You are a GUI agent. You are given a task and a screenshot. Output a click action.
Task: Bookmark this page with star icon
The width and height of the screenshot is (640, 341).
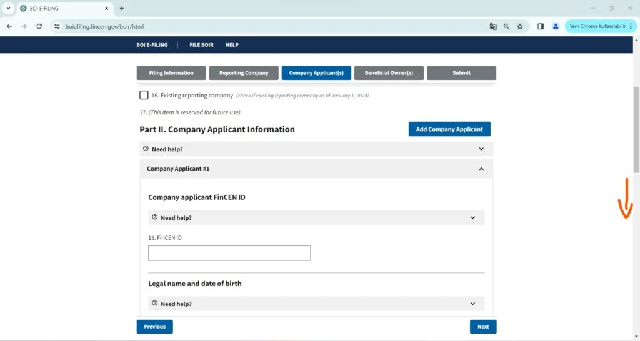(520, 26)
